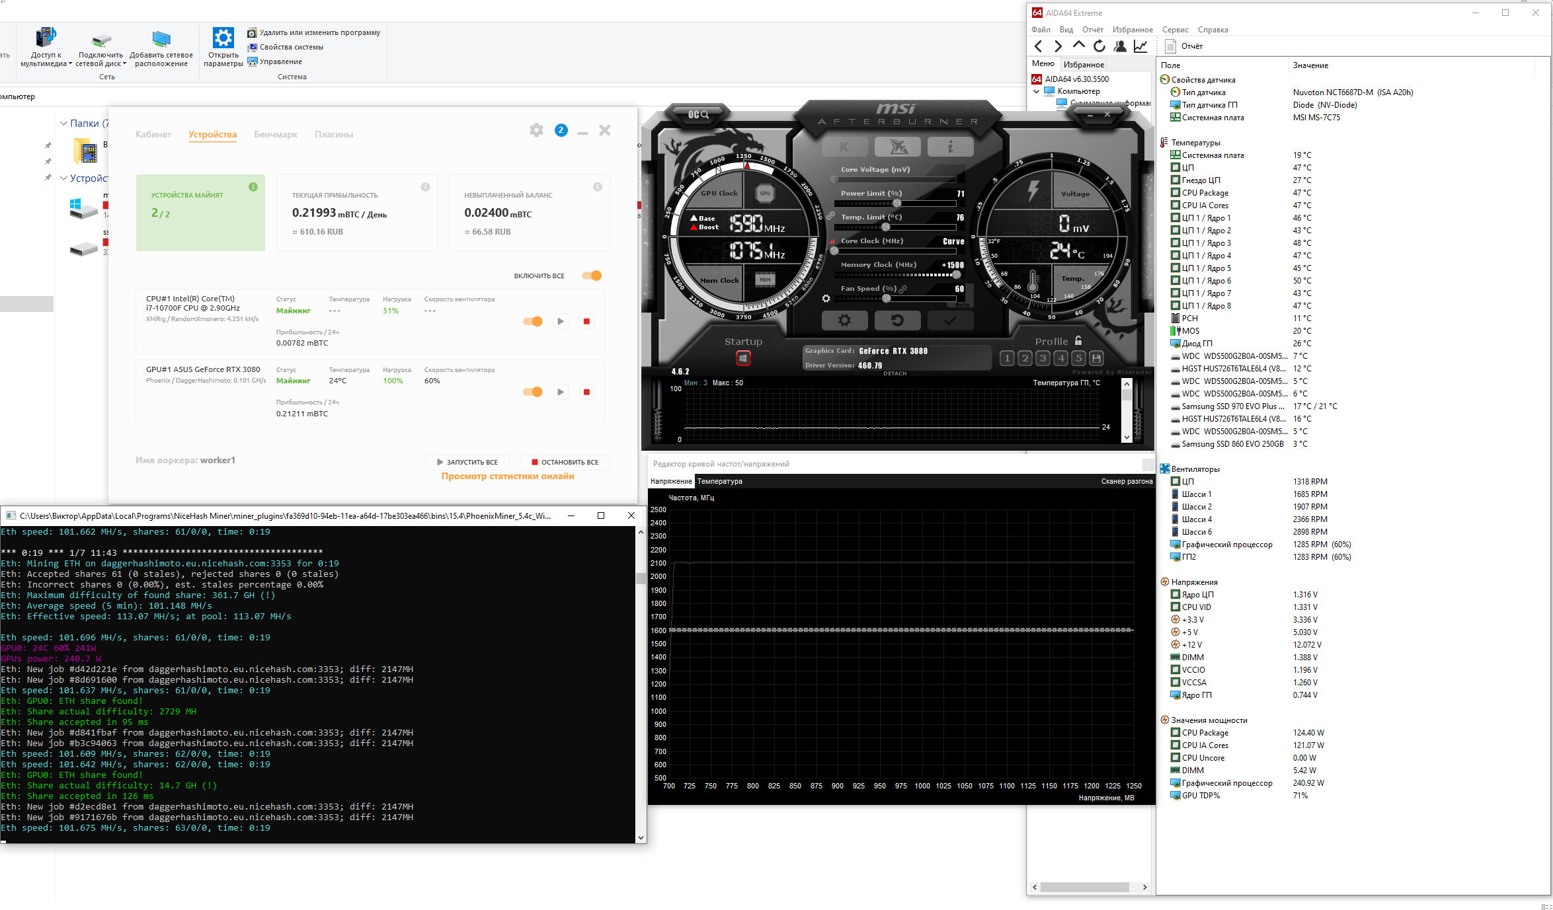Viewport: 1553px width, 910px height.
Task: Click Добавить сетевое расположение icon
Action: tap(161, 38)
